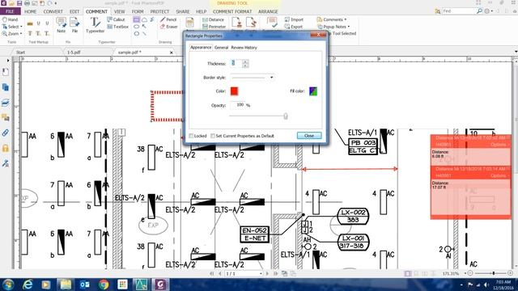518x291 pixels.
Task: Click the zoom in plus button
Action: point(510,273)
